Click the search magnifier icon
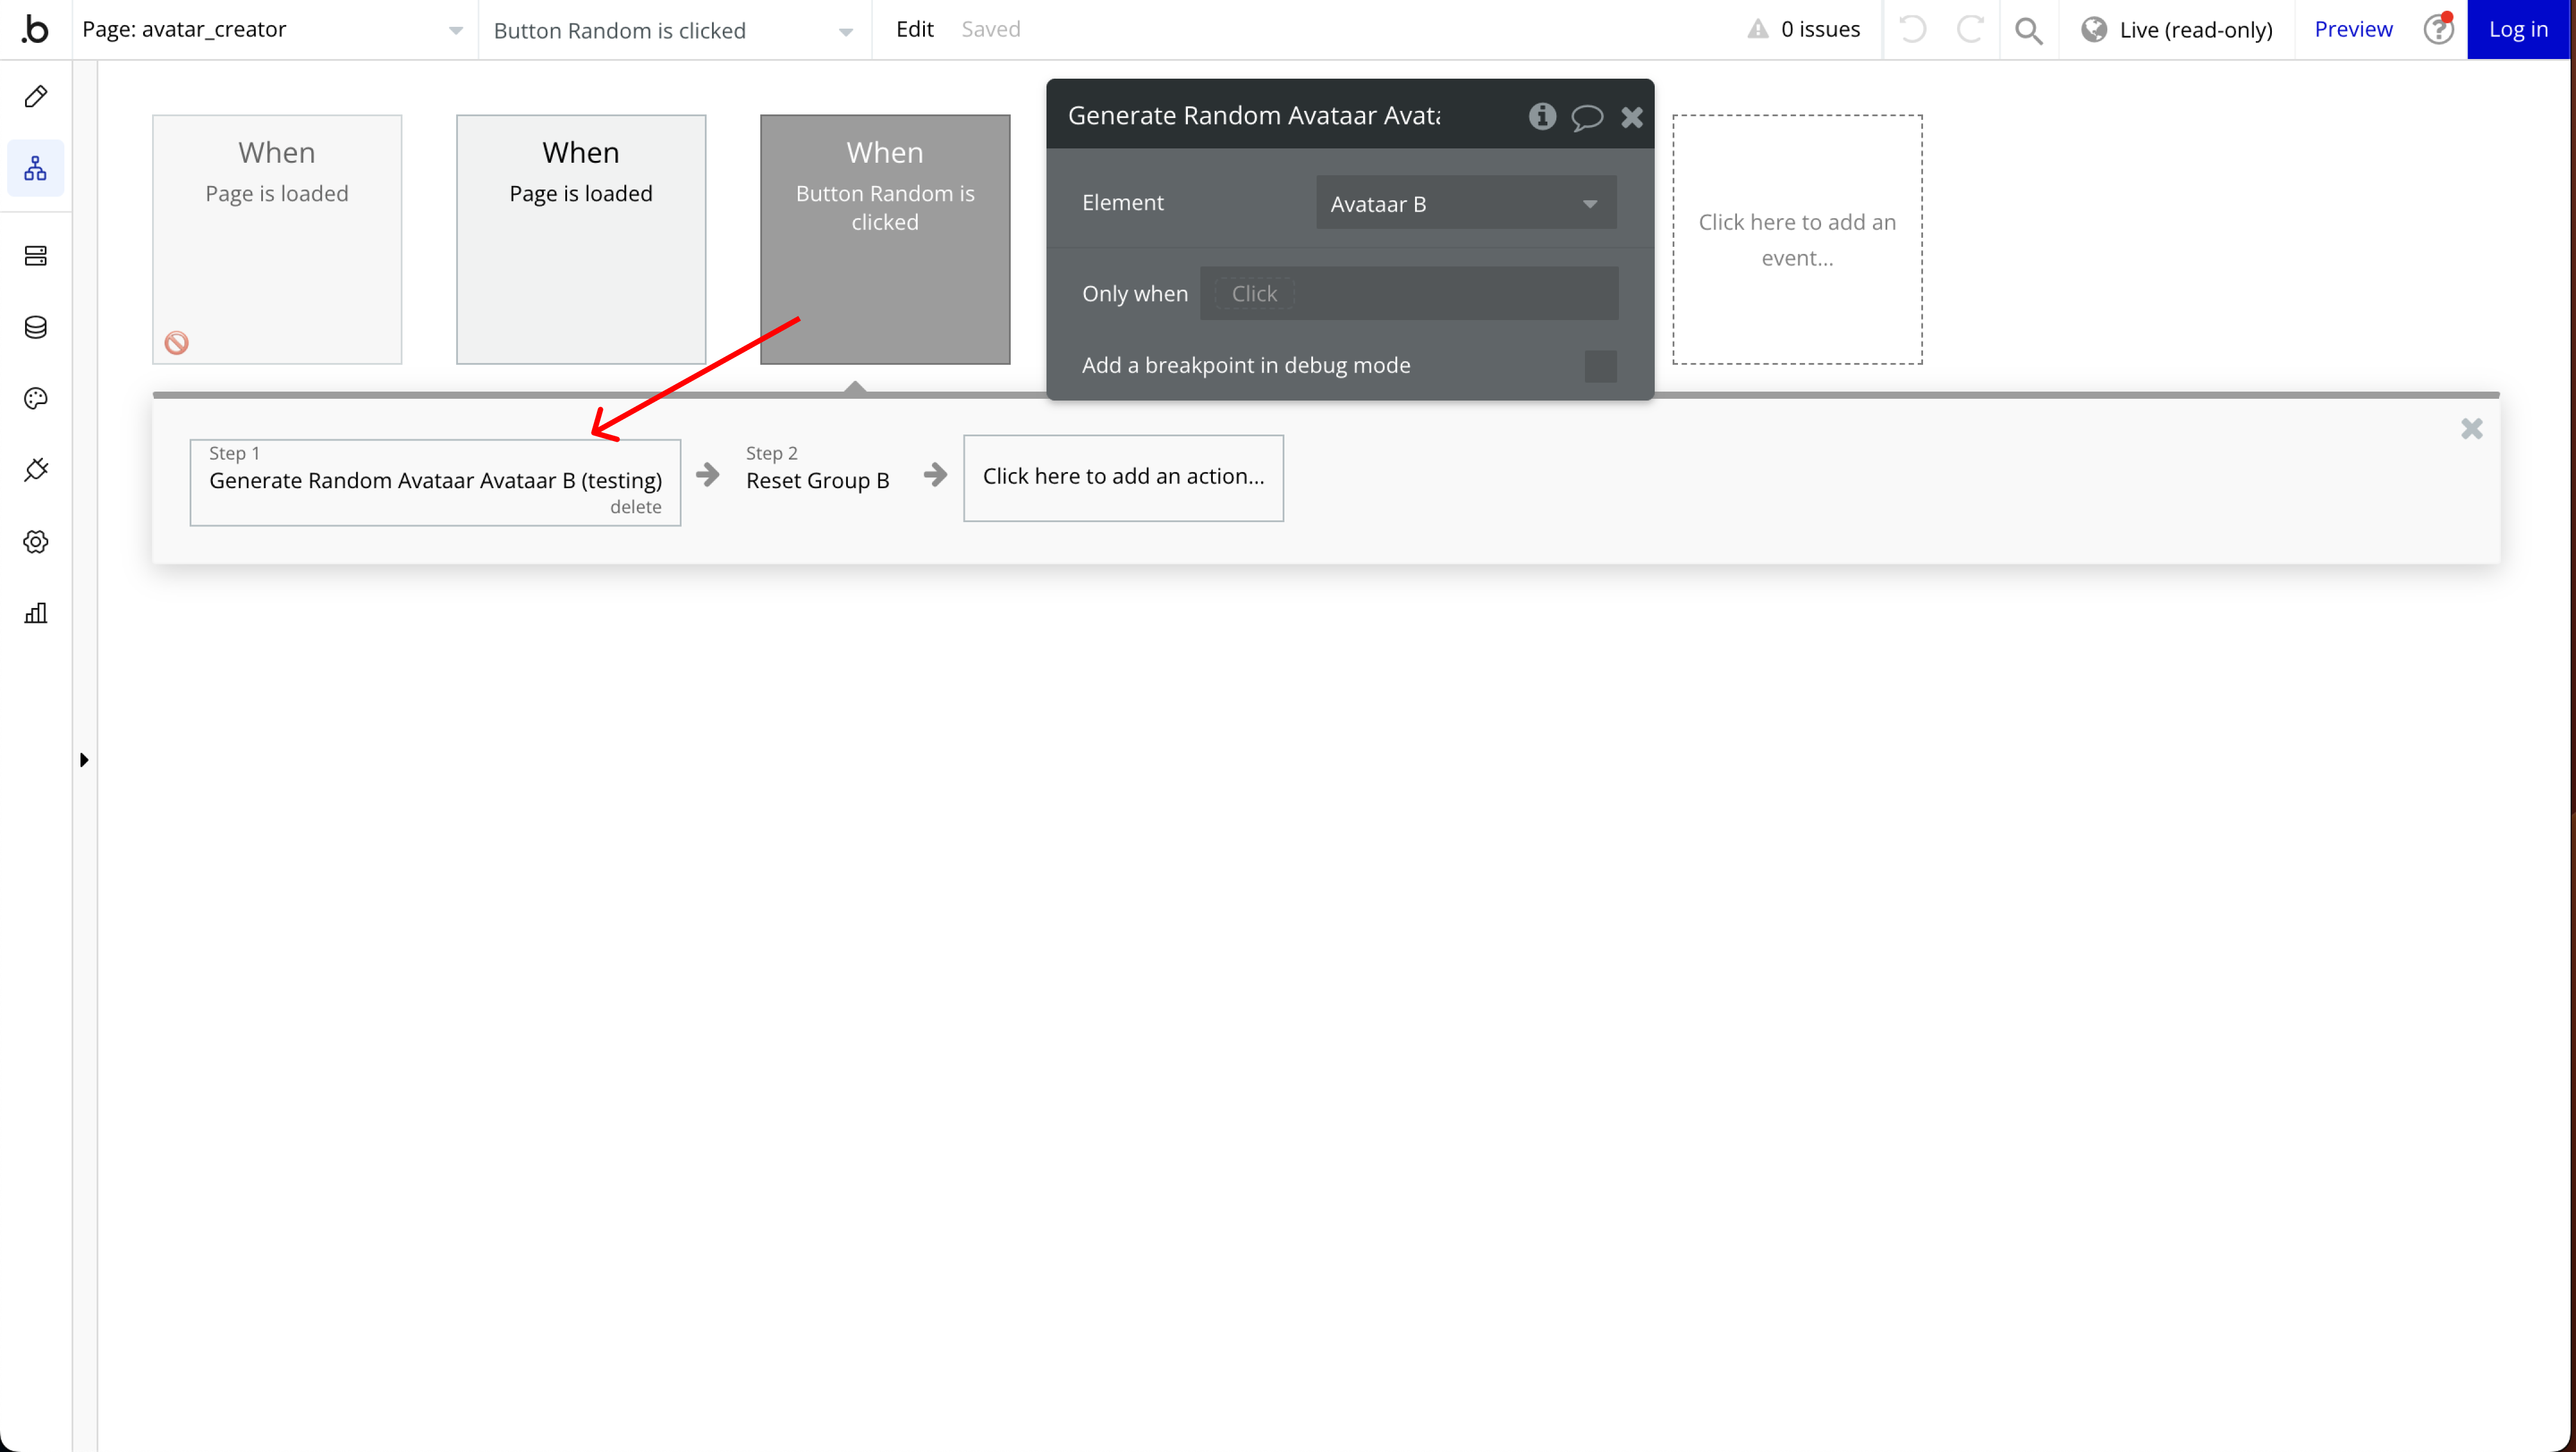This screenshot has width=2576, height=1452. coord(2028,30)
